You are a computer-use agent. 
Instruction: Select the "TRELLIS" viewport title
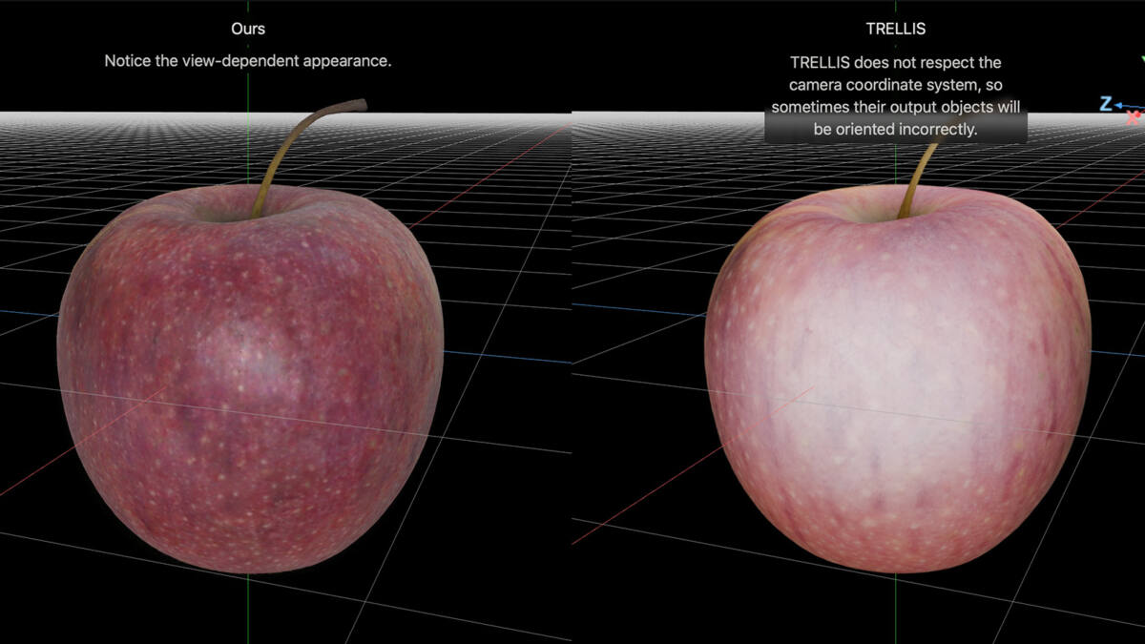tap(895, 29)
